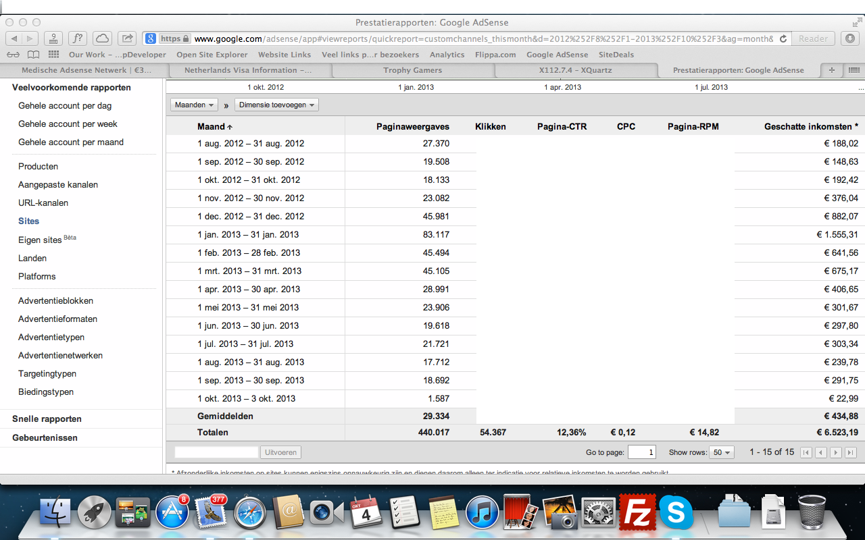The height and width of the screenshot is (540, 865).
Task: Switch to Netherlands Visa Information tab
Action: tap(248, 70)
